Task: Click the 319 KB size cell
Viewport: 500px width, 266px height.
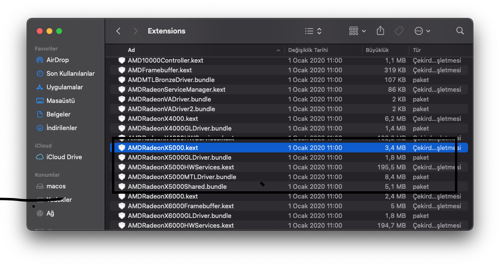Action: pos(395,70)
